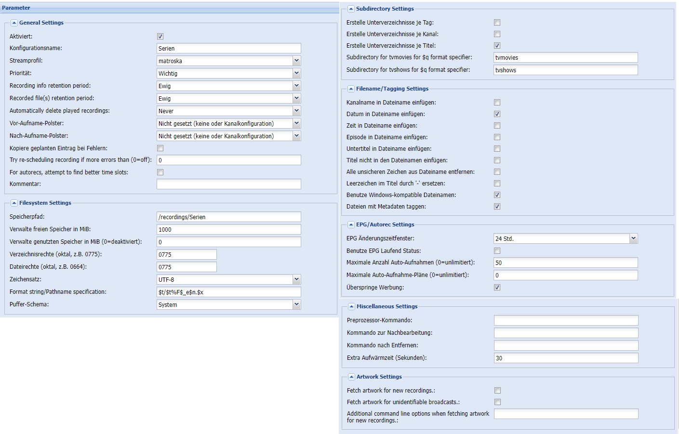The image size is (681, 434).
Task: Enable Erstelle Unterverzeichnisse je Tag
Action: pos(497,22)
